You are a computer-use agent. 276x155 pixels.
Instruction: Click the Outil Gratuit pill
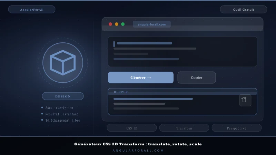coord(244,10)
